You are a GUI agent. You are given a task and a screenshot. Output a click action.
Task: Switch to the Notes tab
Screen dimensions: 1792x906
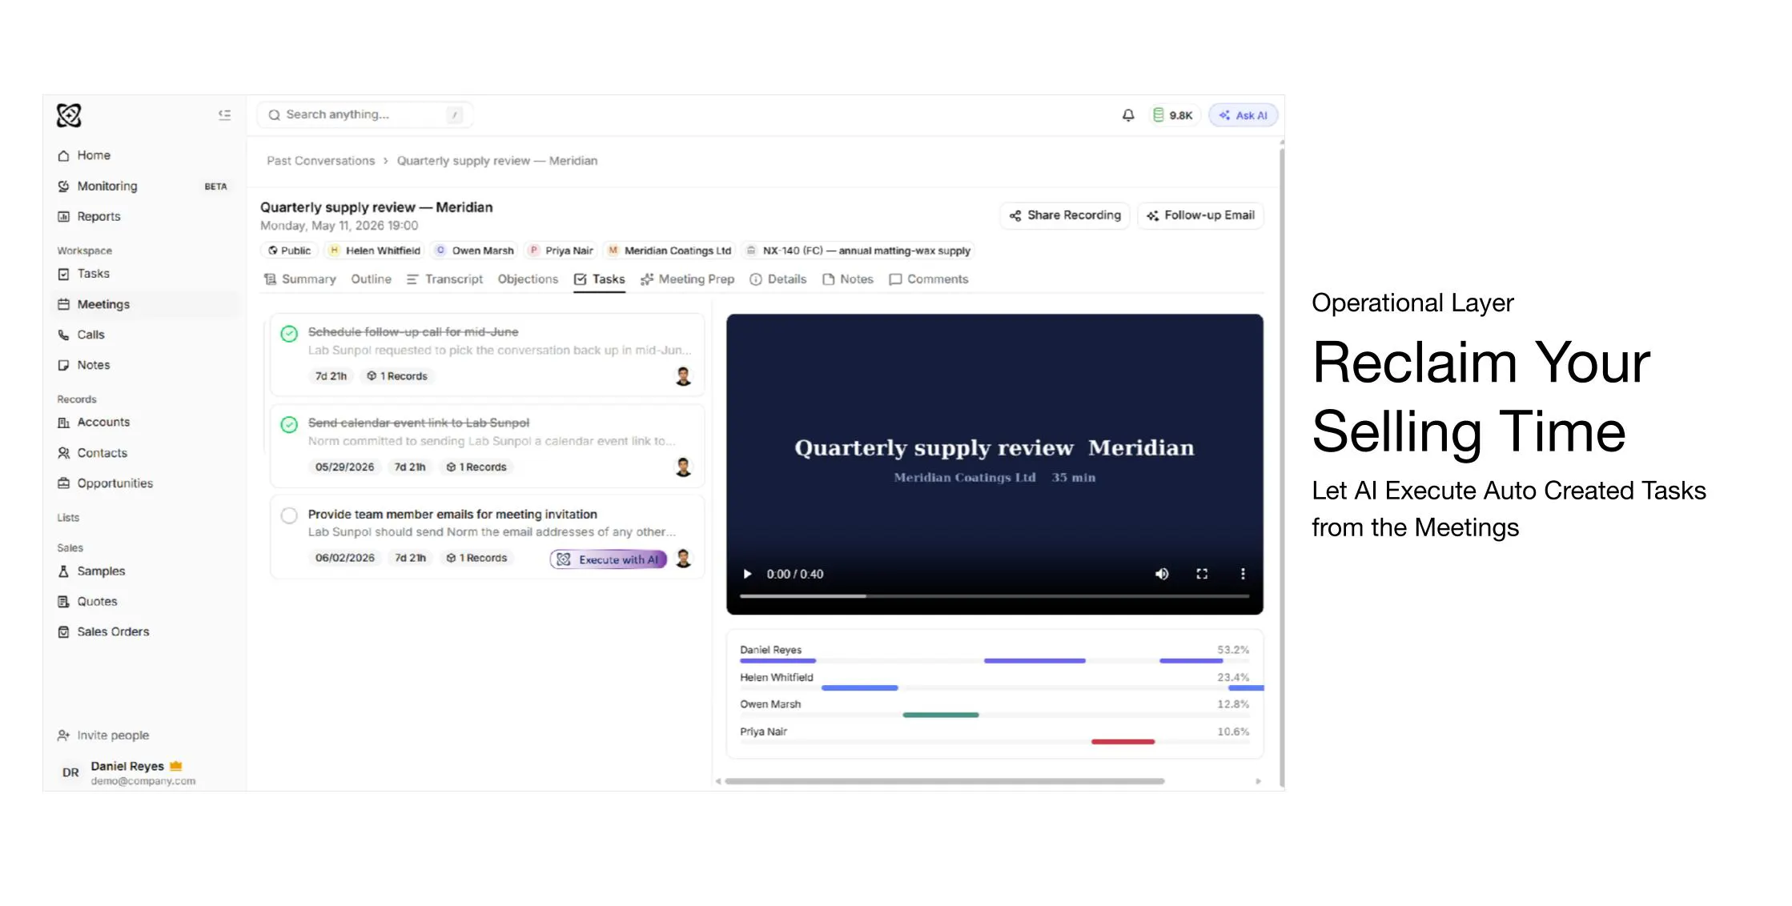pos(847,279)
